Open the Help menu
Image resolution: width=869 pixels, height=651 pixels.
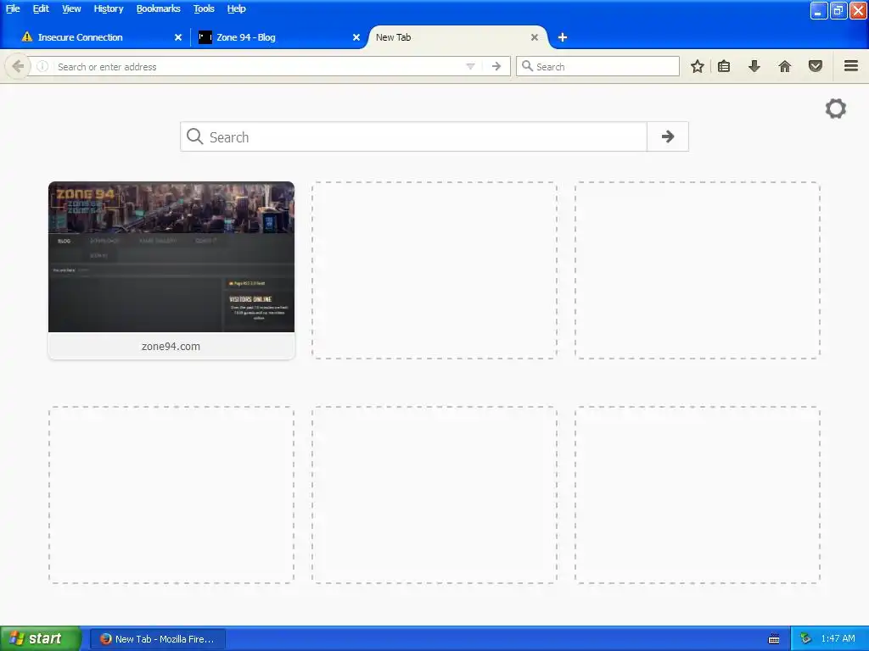tap(236, 8)
